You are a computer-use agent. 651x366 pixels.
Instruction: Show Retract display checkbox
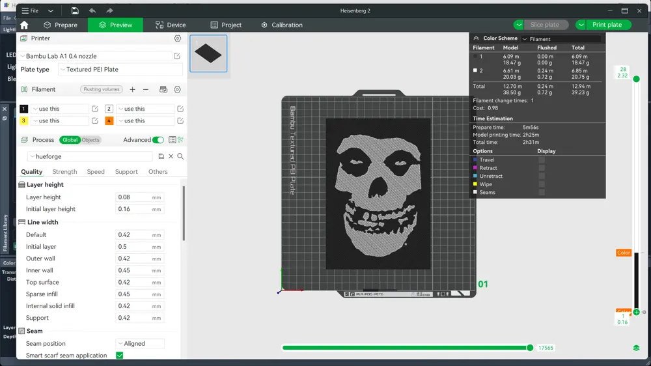[542, 168]
